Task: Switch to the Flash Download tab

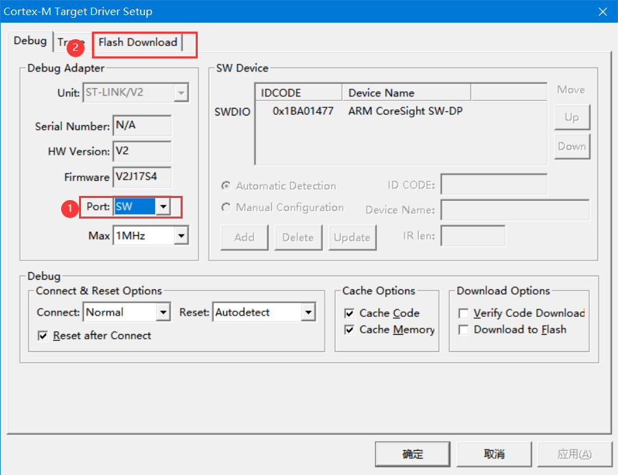Action: 137,42
